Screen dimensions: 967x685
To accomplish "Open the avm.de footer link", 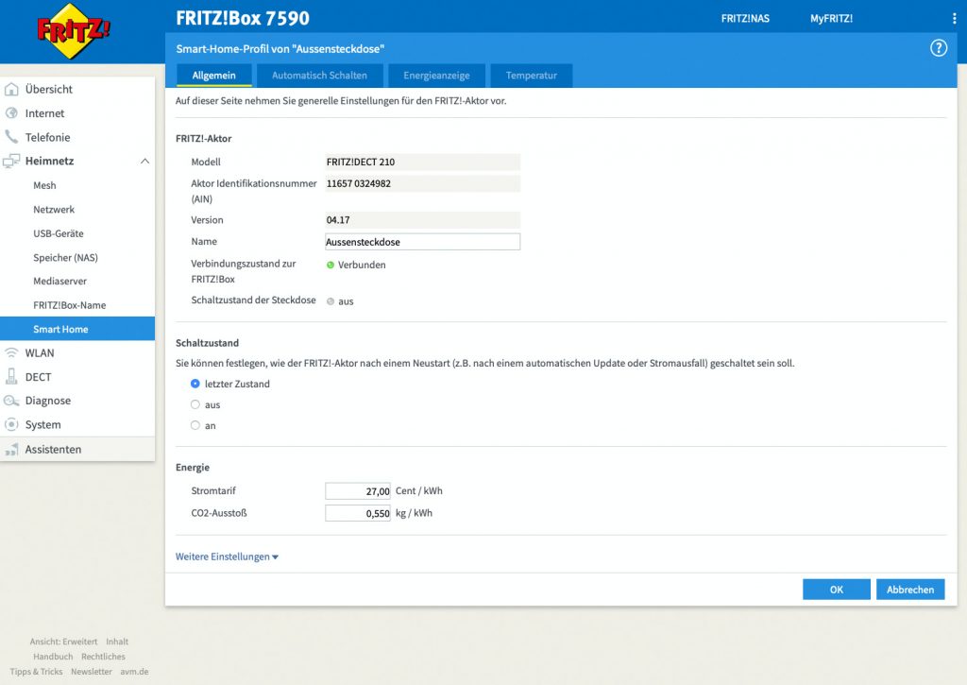I will [134, 672].
